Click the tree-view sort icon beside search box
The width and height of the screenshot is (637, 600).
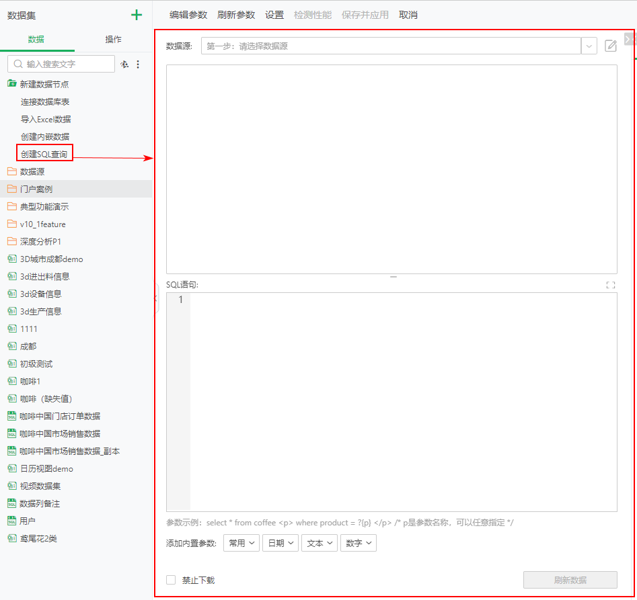point(124,64)
